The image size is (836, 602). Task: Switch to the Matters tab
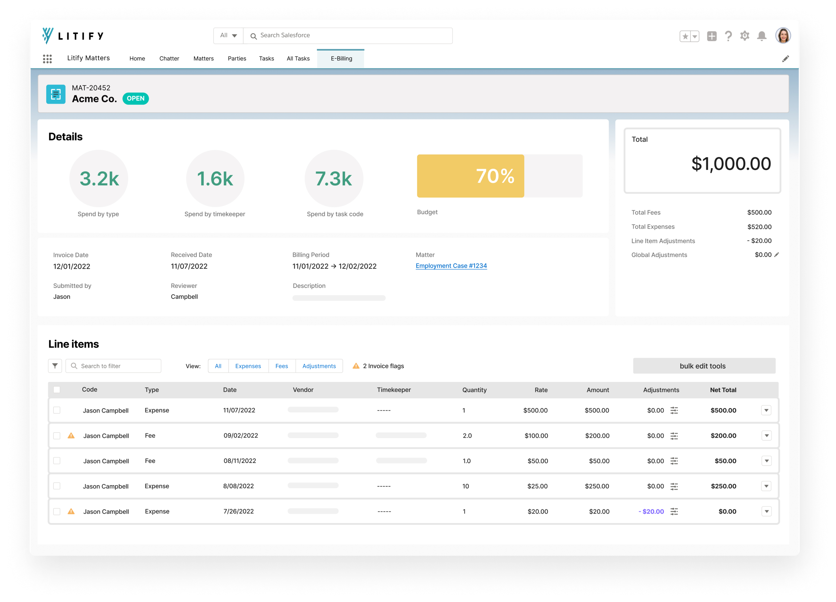tap(204, 58)
